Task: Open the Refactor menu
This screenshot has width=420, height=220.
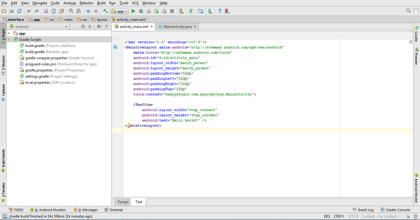Action: (x=86, y=3)
